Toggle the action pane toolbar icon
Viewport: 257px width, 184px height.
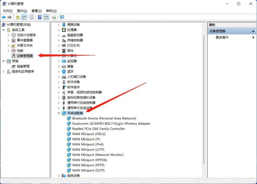46,17
